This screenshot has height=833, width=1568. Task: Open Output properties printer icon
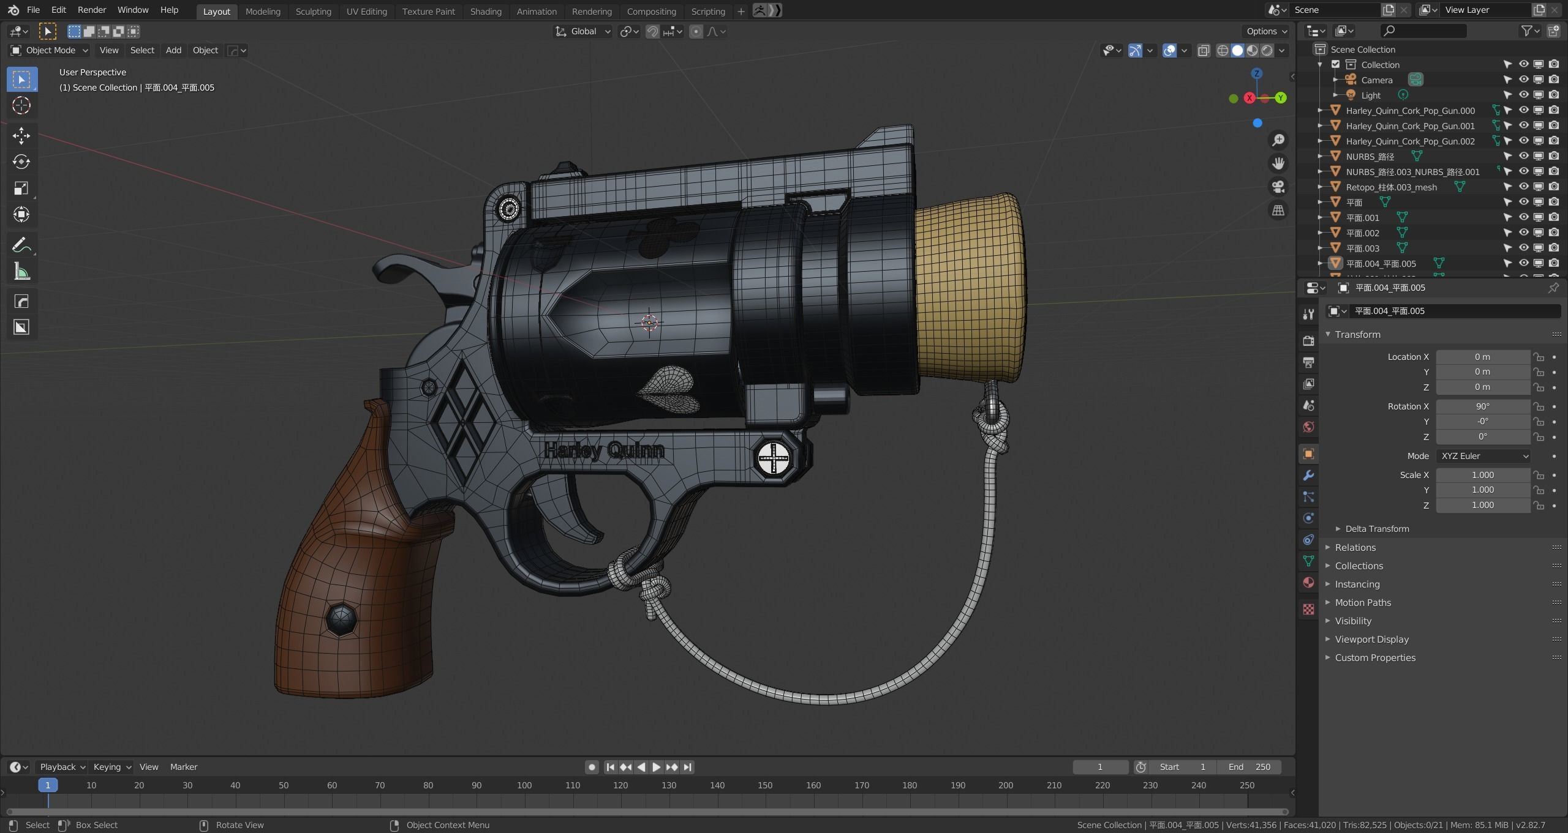[x=1308, y=362]
